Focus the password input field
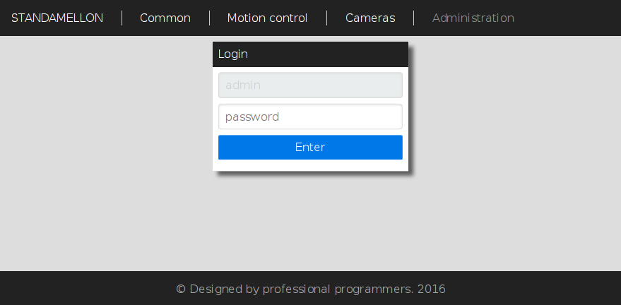Screen dimensions: 621x305 [x=310, y=117]
